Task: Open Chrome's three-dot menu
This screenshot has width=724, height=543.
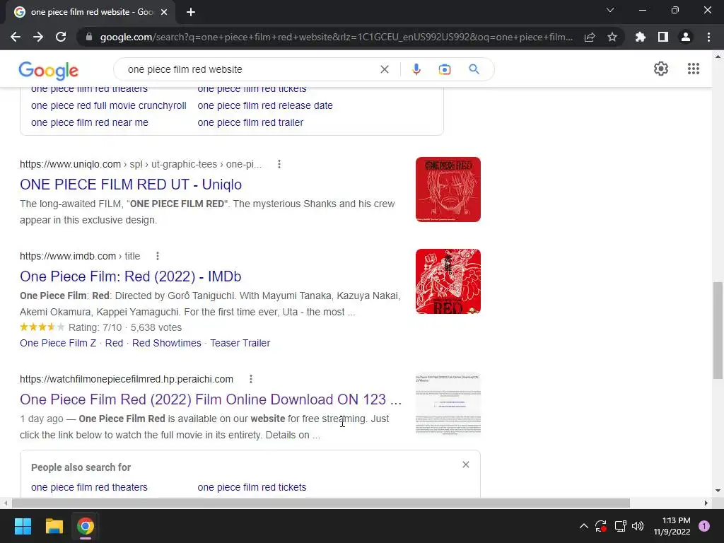Action: point(708,37)
